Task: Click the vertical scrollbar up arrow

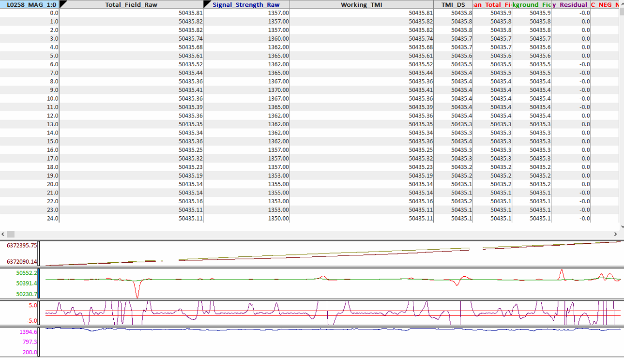Action: click(621, 3)
